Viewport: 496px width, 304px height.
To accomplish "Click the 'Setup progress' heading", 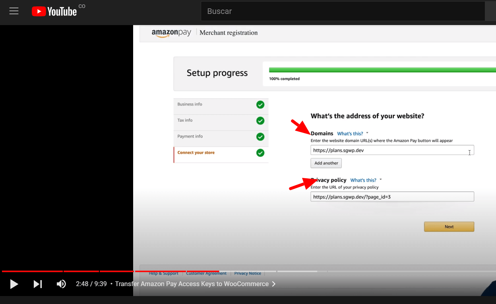I will [217, 73].
